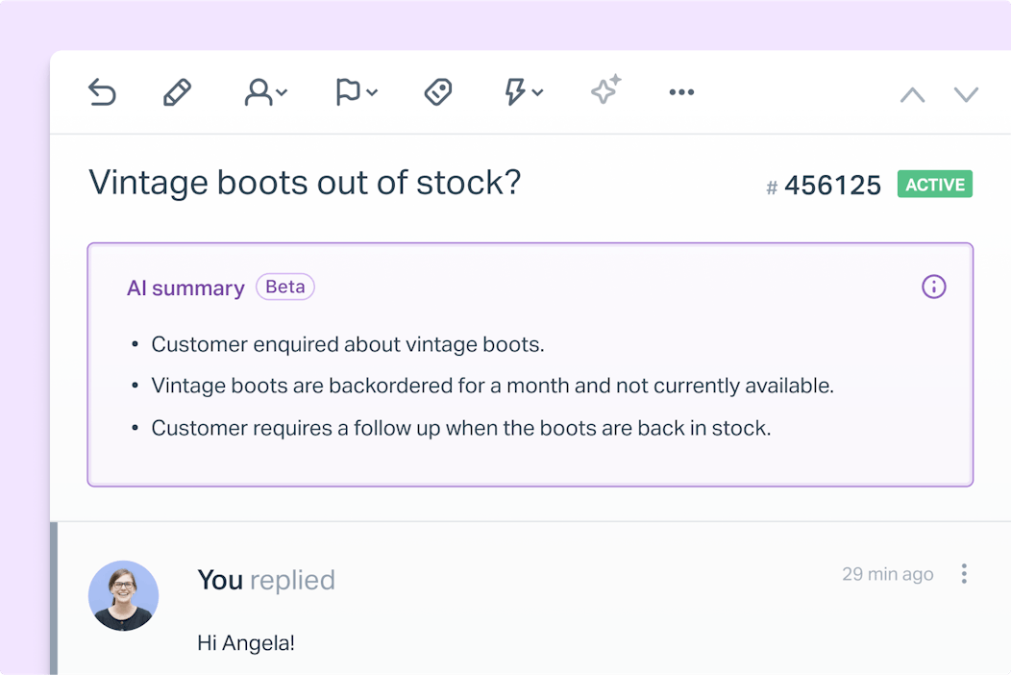This screenshot has width=1011, height=675.
Task: Click the AI sparkle assist icon
Action: pos(605,90)
